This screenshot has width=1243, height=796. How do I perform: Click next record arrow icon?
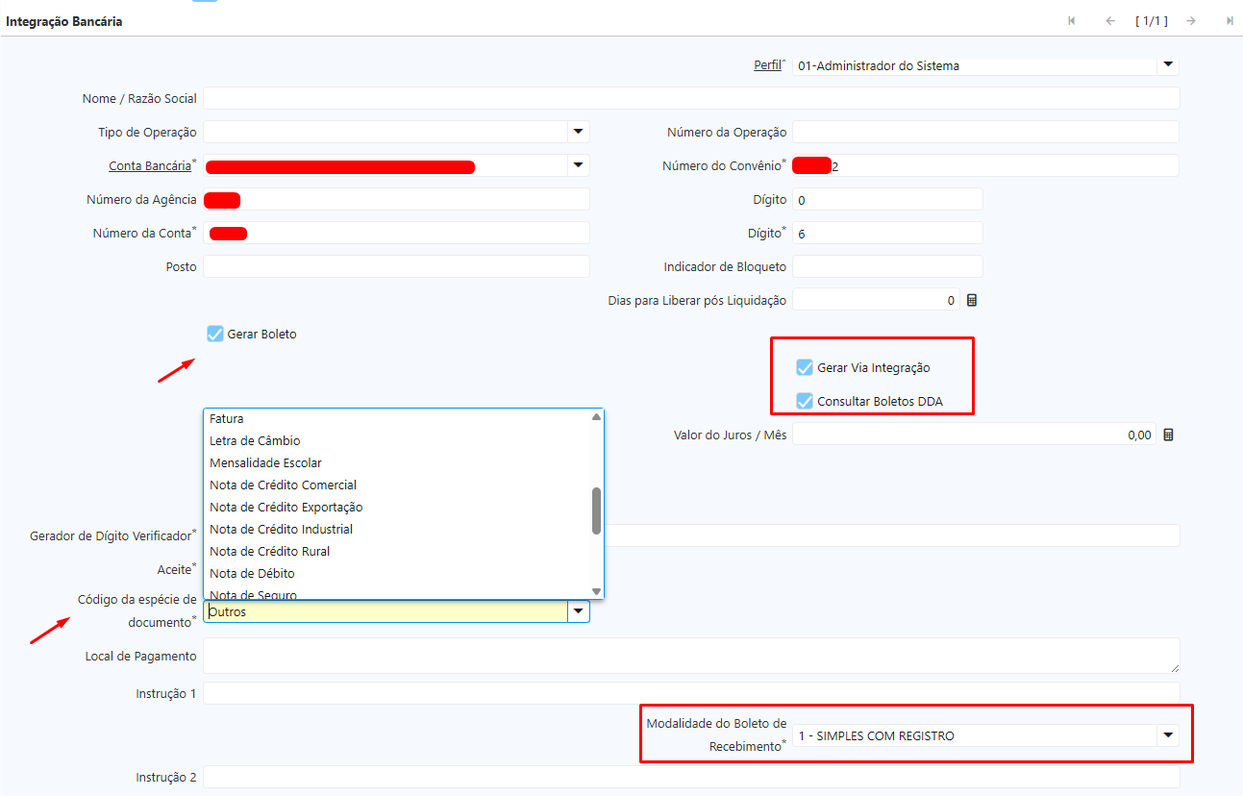pos(1191,21)
